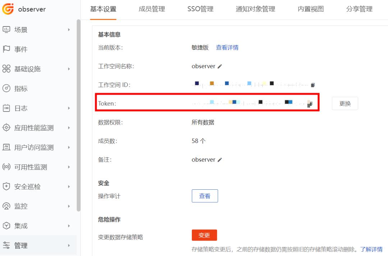388x256 pixels.
Task: Switch to the 内置视图 tab
Action: [x=310, y=9]
